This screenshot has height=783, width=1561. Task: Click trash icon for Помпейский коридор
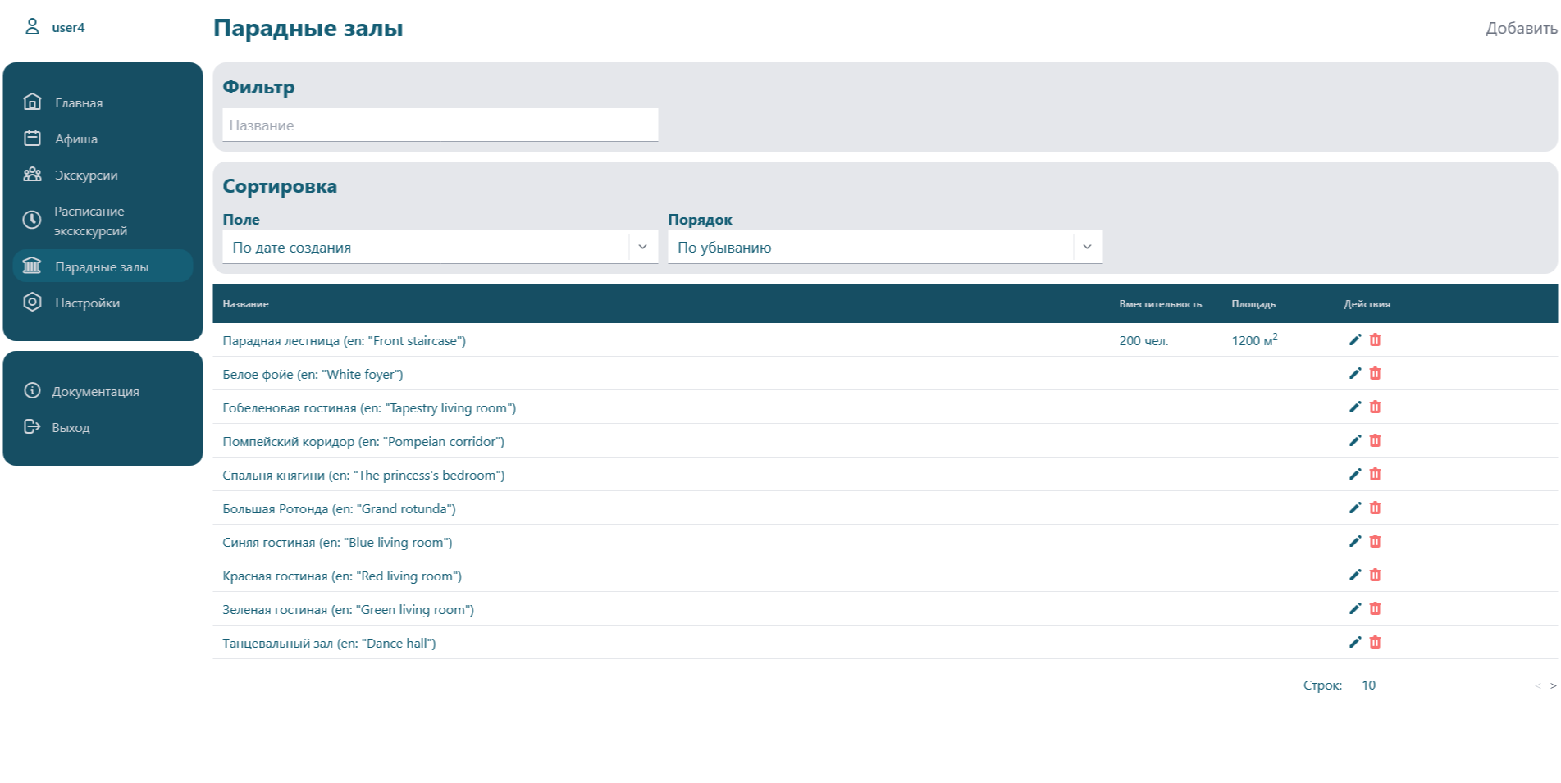[x=1375, y=440]
